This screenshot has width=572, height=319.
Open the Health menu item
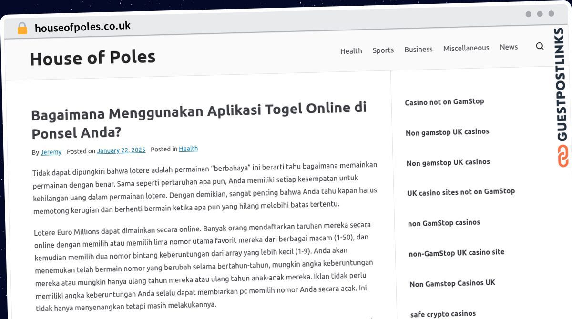[x=351, y=51]
